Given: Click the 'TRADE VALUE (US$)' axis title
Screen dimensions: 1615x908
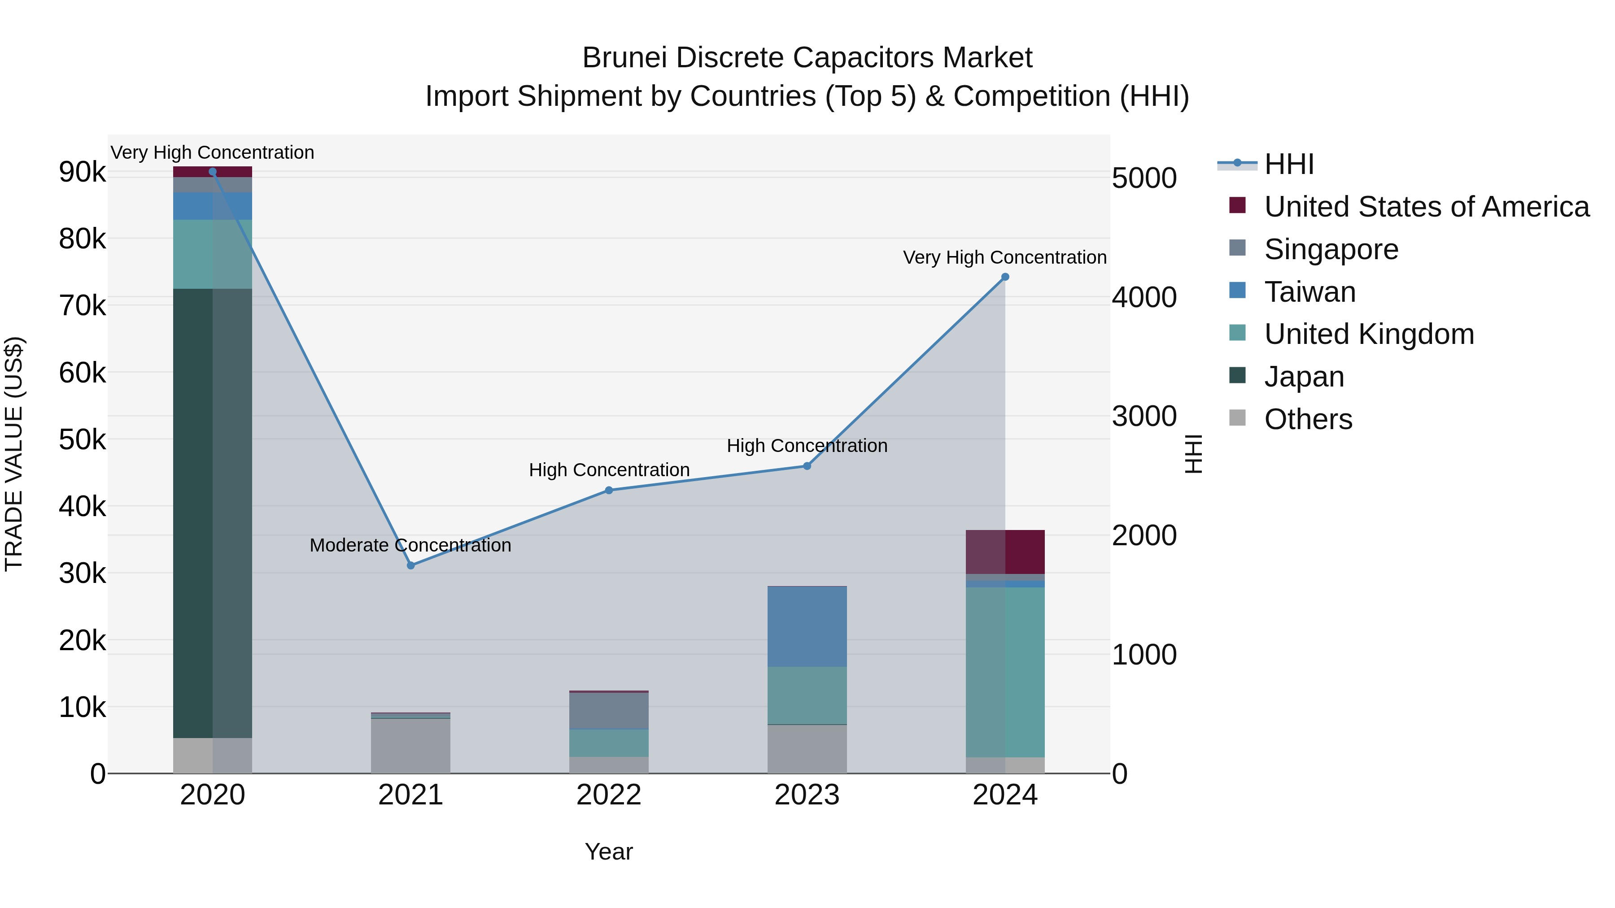Looking at the screenshot, I should 14,454.
